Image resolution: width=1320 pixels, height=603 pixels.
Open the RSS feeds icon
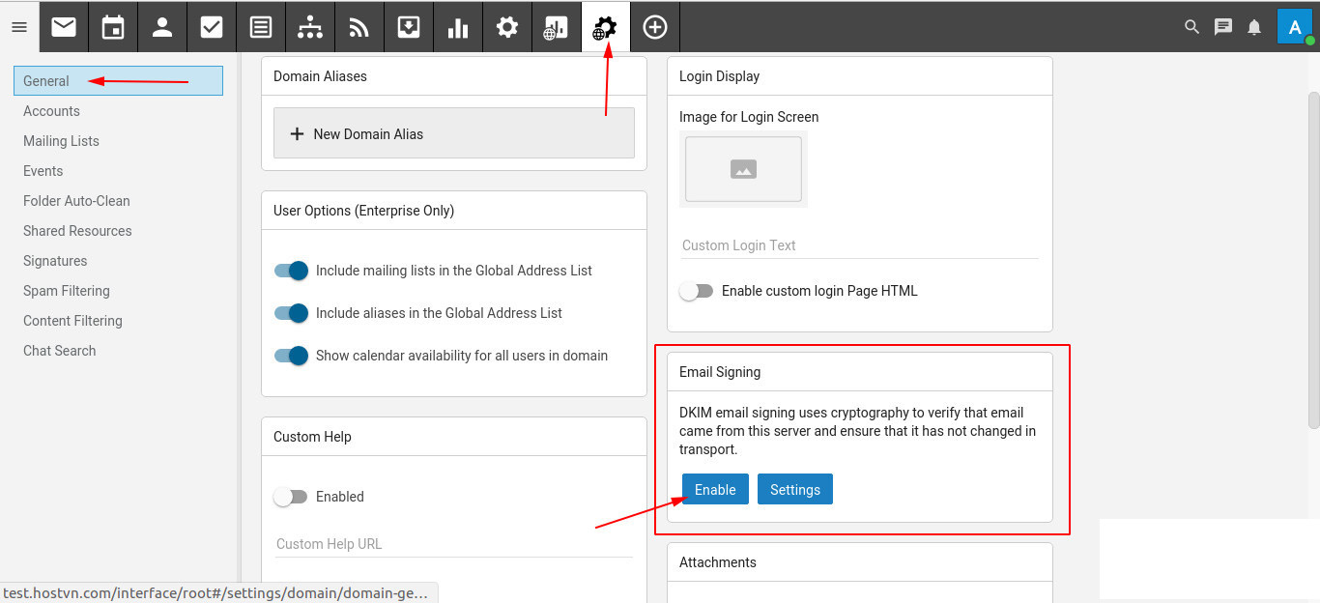[359, 27]
